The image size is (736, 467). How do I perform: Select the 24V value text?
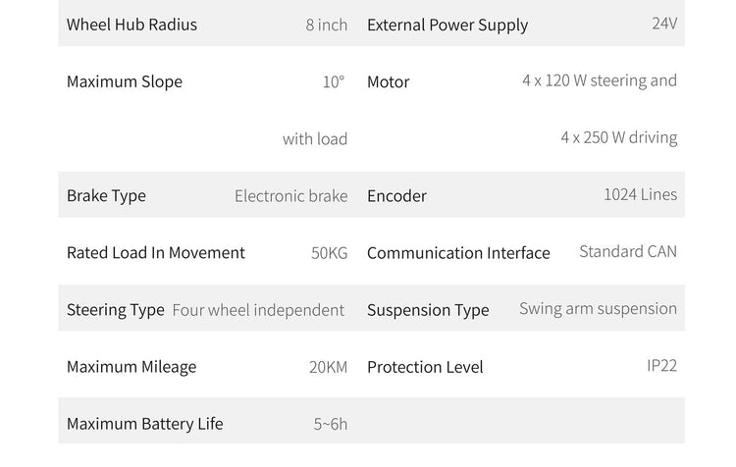point(664,23)
